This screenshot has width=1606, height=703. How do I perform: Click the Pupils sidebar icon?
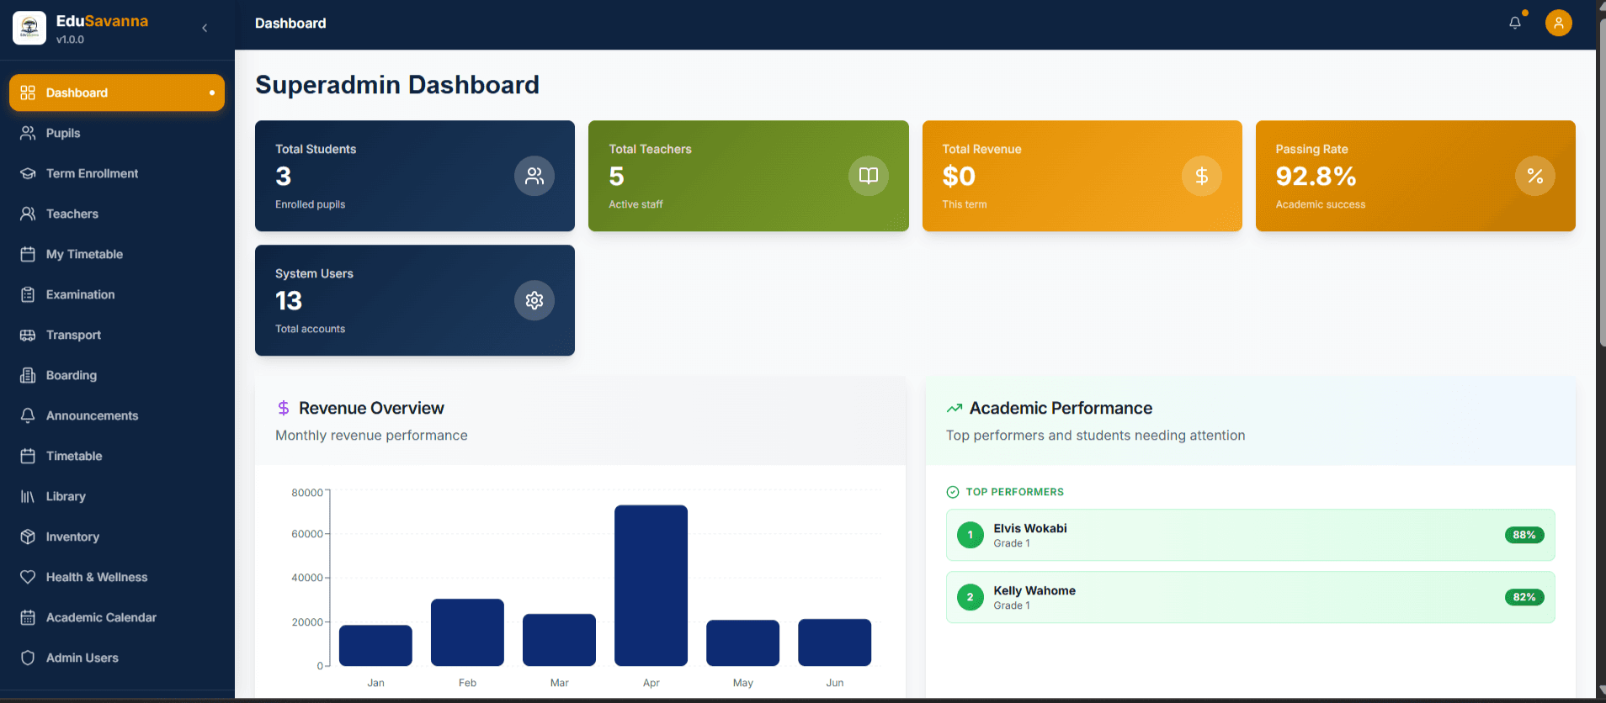pos(28,133)
